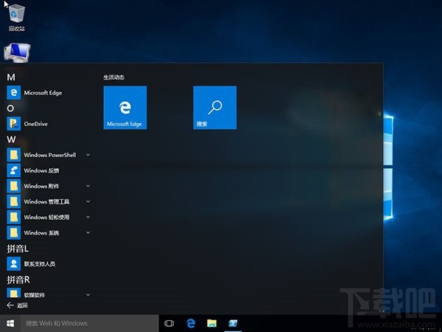Screen dimensions: 442x332
Task: Launch Edge from the taskbar
Action: [191, 323]
